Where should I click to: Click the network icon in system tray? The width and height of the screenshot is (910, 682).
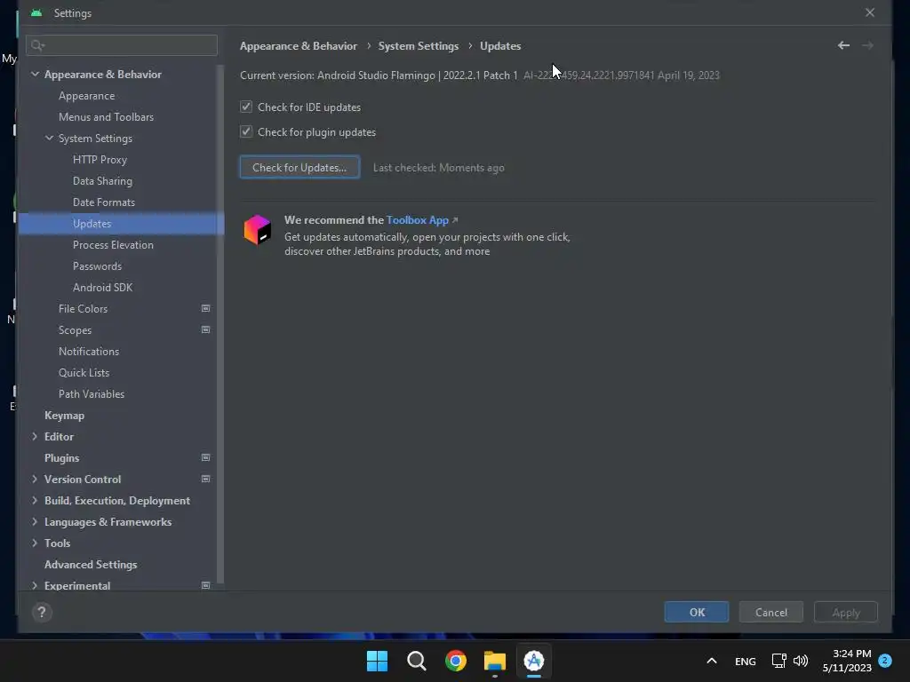point(778,661)
